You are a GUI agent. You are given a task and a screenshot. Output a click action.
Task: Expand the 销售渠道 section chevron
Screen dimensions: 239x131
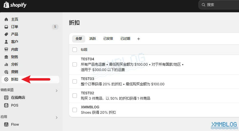(57, 90)
